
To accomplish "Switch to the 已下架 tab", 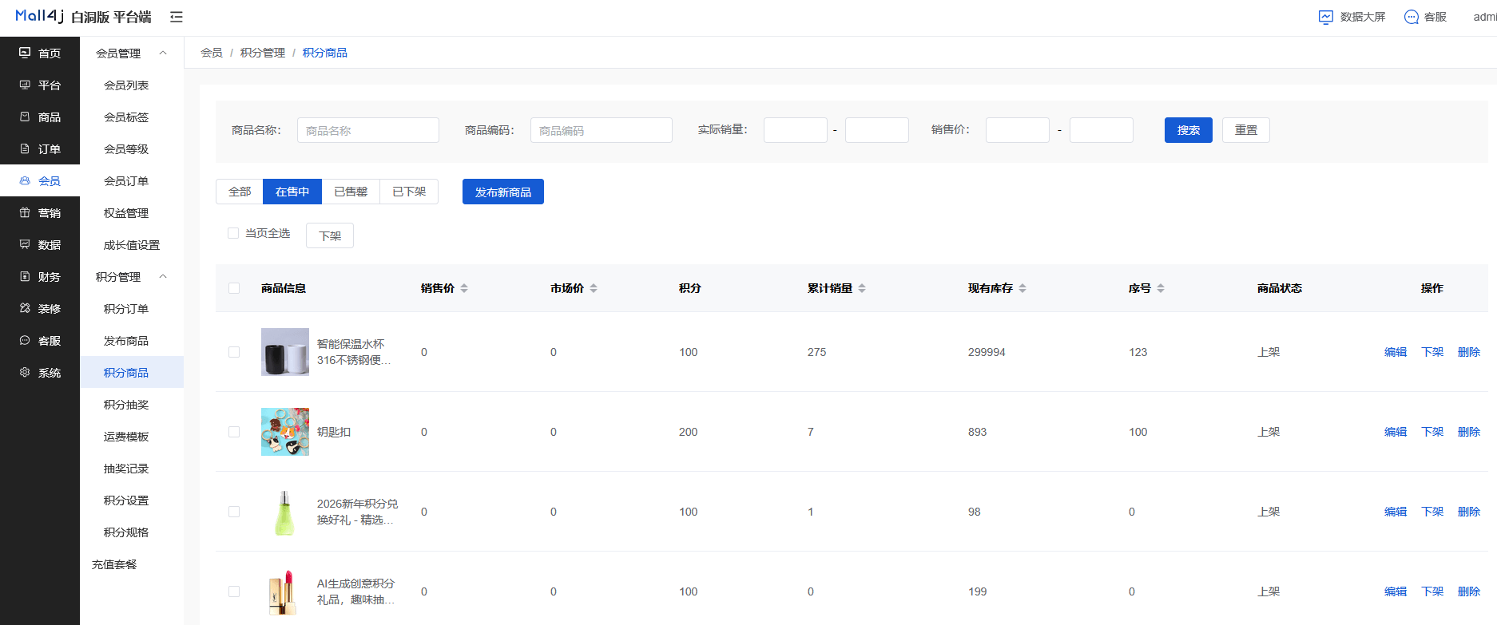I will [x=409, y=192].
